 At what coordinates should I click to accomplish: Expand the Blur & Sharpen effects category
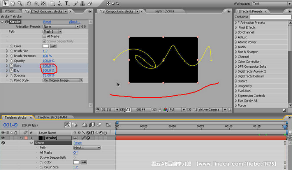(236, 52)
